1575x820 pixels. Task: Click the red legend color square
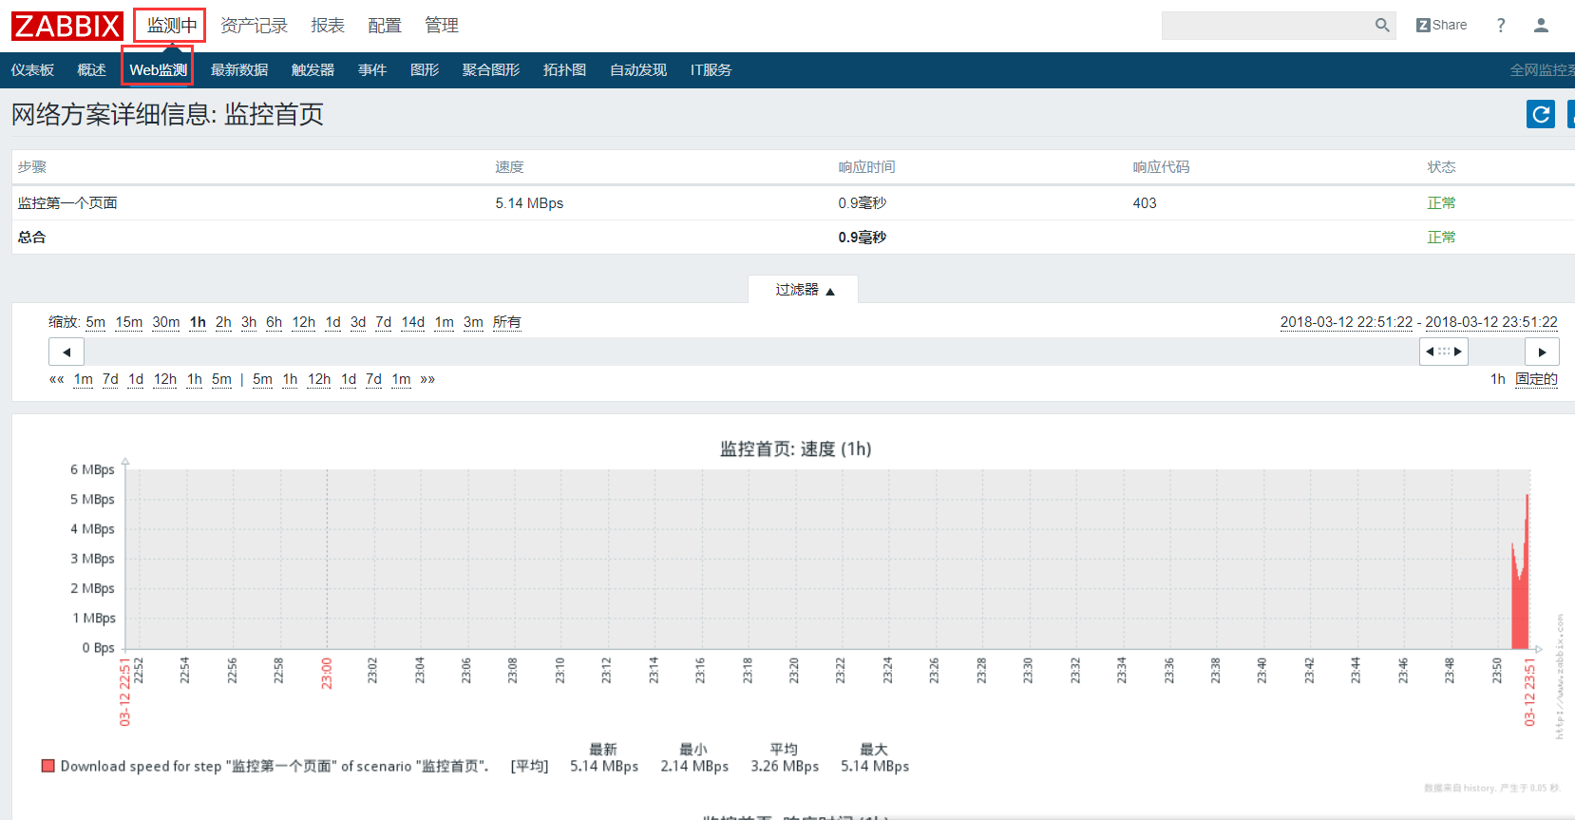click(47, 766)
